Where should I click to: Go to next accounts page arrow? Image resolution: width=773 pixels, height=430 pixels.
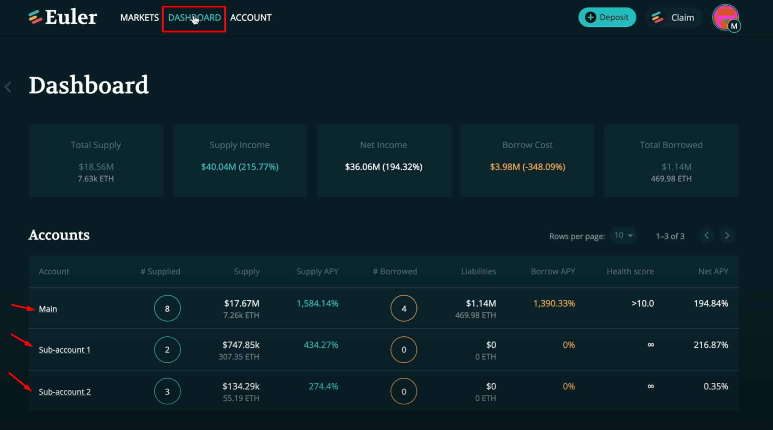[727, 236]
